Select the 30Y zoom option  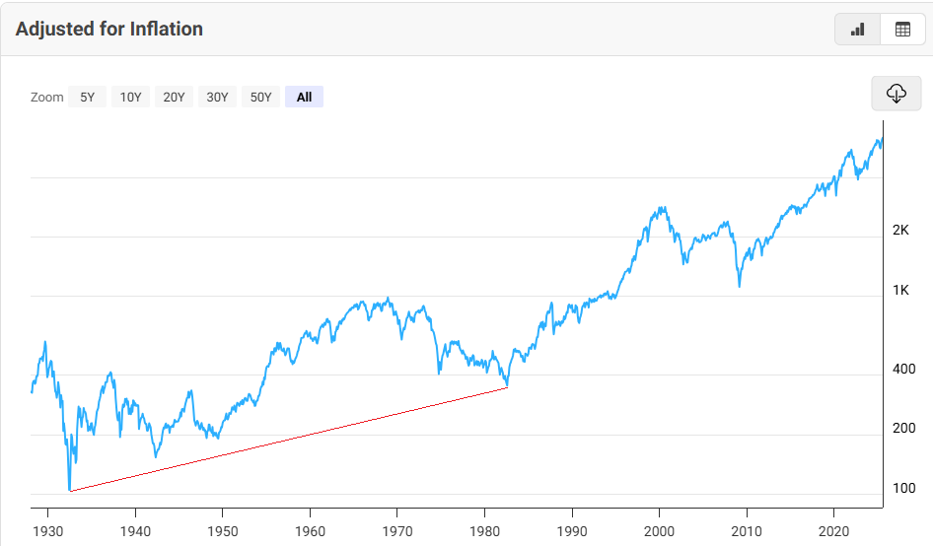tap(217, 97)
